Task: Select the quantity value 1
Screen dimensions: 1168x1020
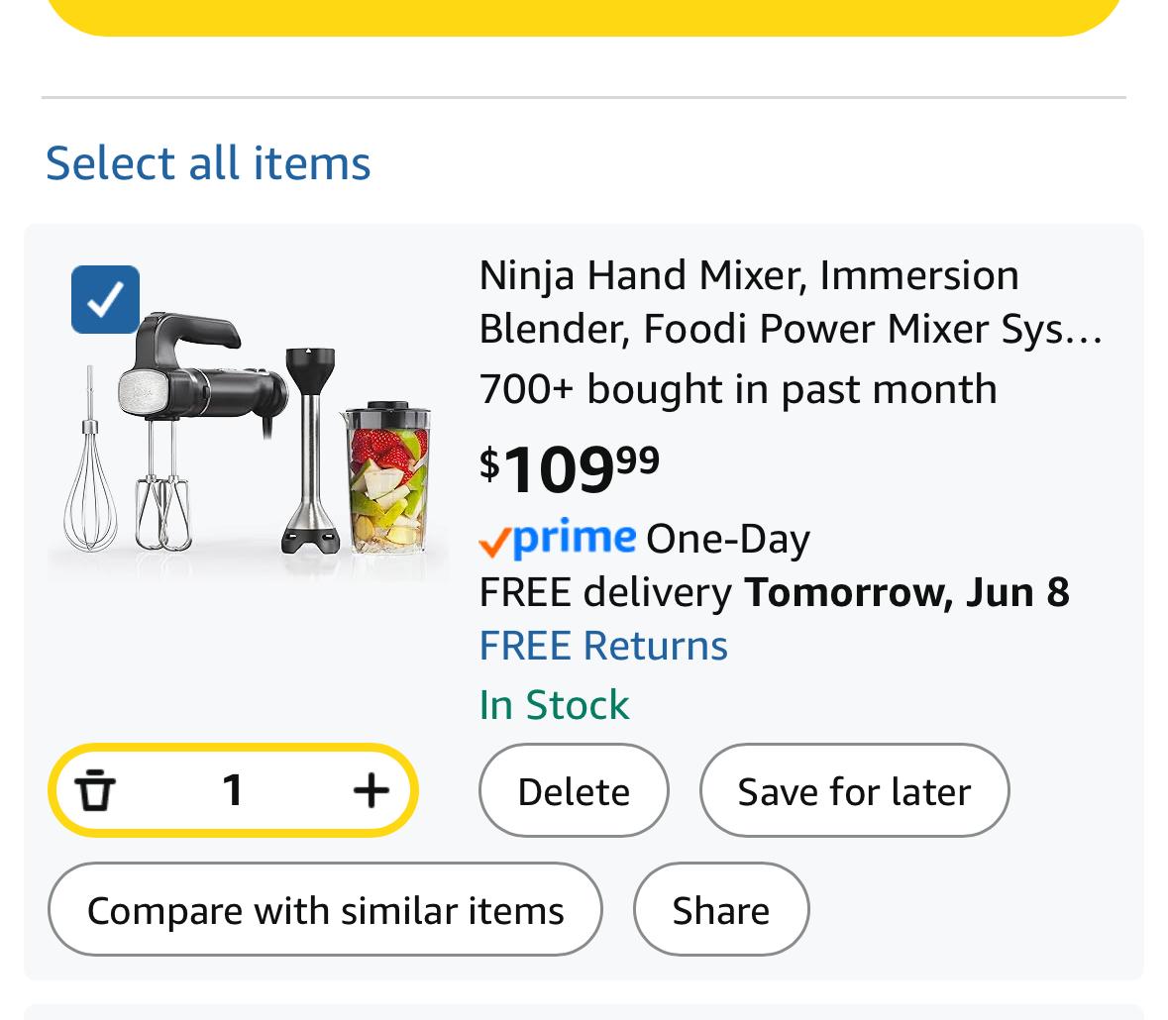Action: click(x=233, y=790)
